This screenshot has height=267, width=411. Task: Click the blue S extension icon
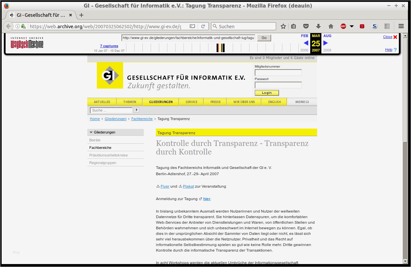pyautogui.click(x=375, y=26)
